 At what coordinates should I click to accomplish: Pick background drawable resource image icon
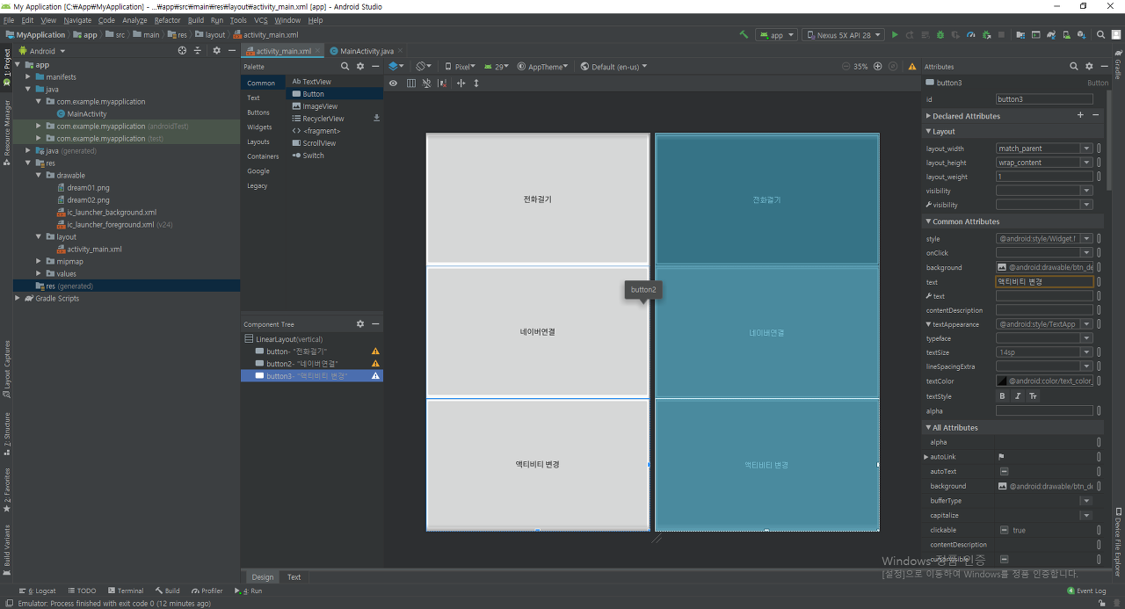click(1002, 267)
